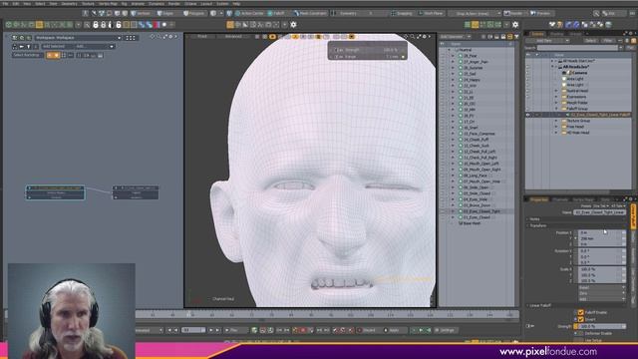Image resolution: width=638 pixels, height=359 pixels.
Task: Open the Render menu
Action: coord(174,4)
